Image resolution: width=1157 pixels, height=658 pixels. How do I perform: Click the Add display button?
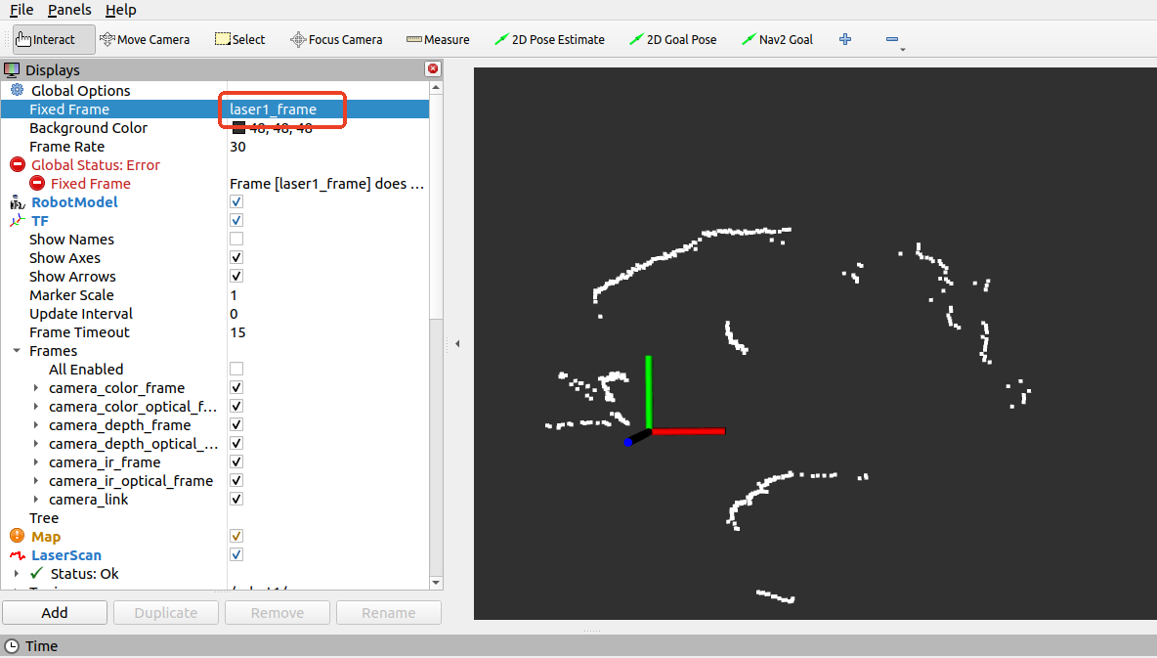(x=55, y=613)
